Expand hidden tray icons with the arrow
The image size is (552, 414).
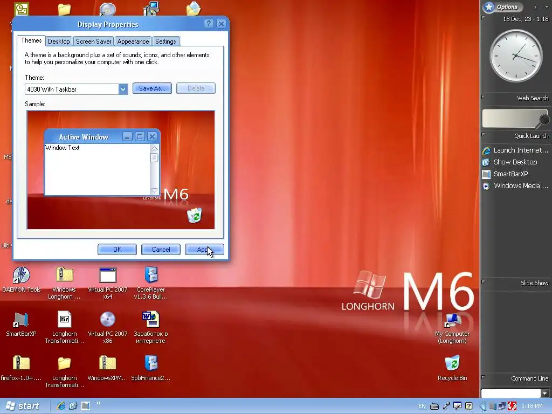pyautogui.click(x=483, y=406)
